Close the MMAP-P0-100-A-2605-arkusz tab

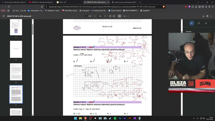[x=108, y=2]
